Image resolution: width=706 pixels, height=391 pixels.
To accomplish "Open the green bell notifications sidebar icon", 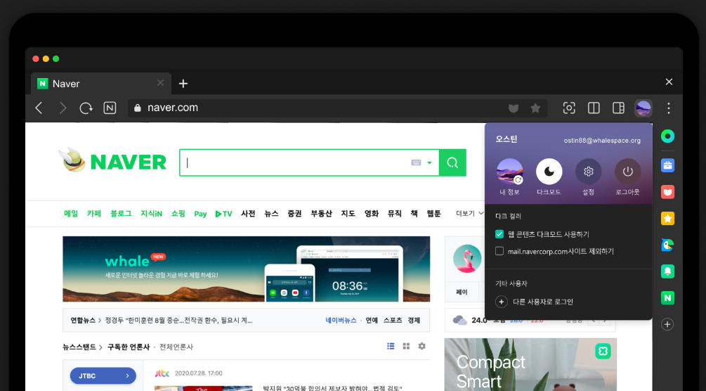I will point(668,271).
